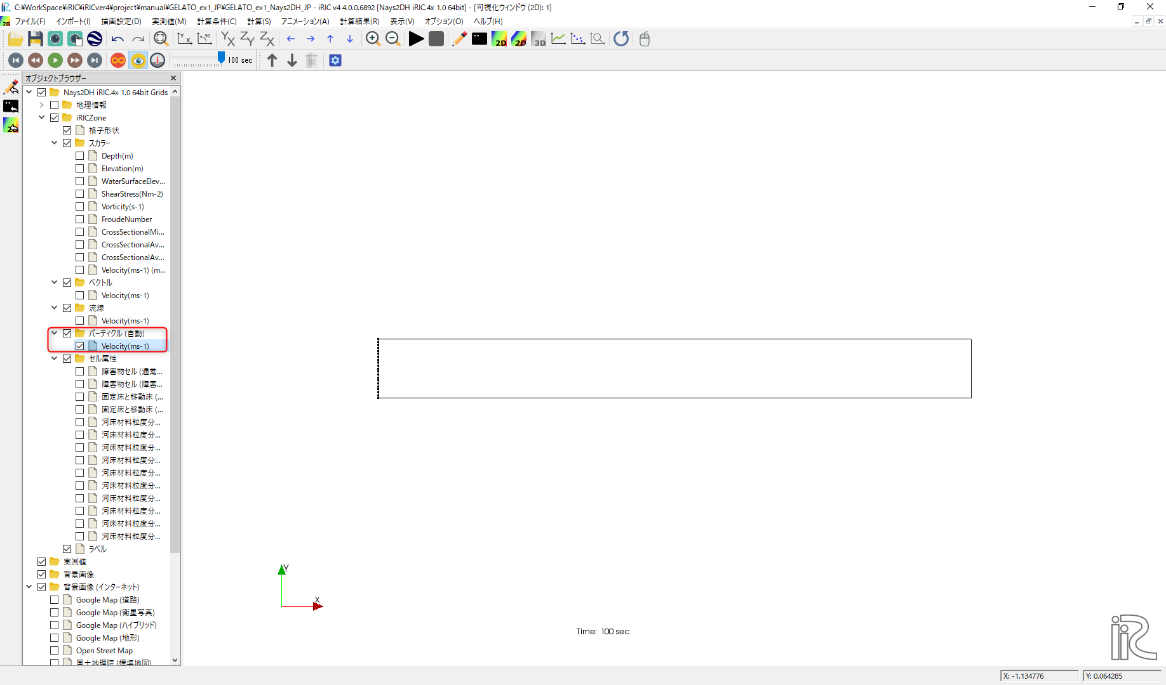Open animation speed settings clock icon
Viewport: 1166px width, 685px height.
[157, 60]
